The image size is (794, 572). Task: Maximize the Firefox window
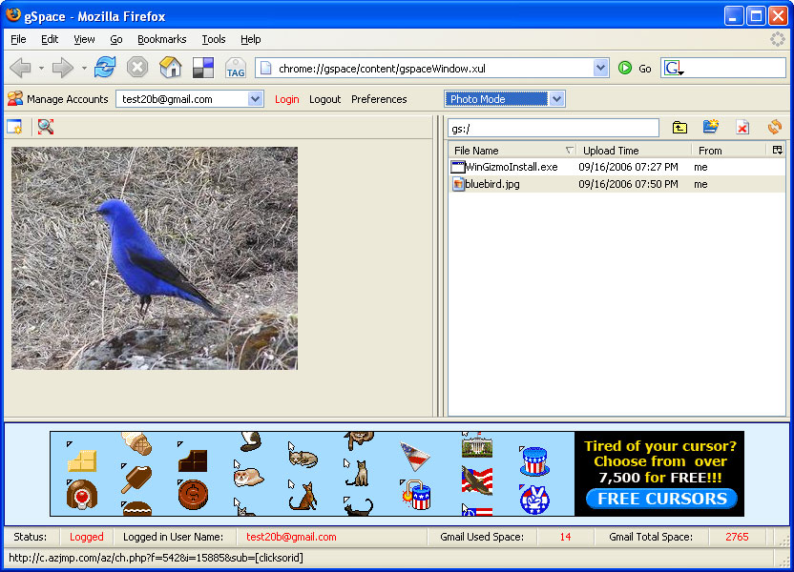[x=756, y=15]
